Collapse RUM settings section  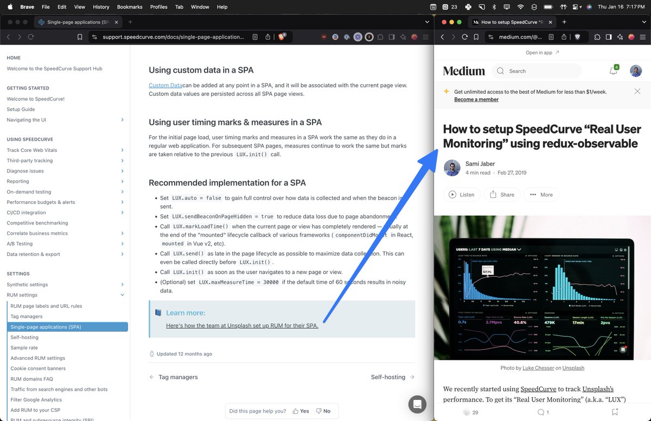[x=122, y=295]
